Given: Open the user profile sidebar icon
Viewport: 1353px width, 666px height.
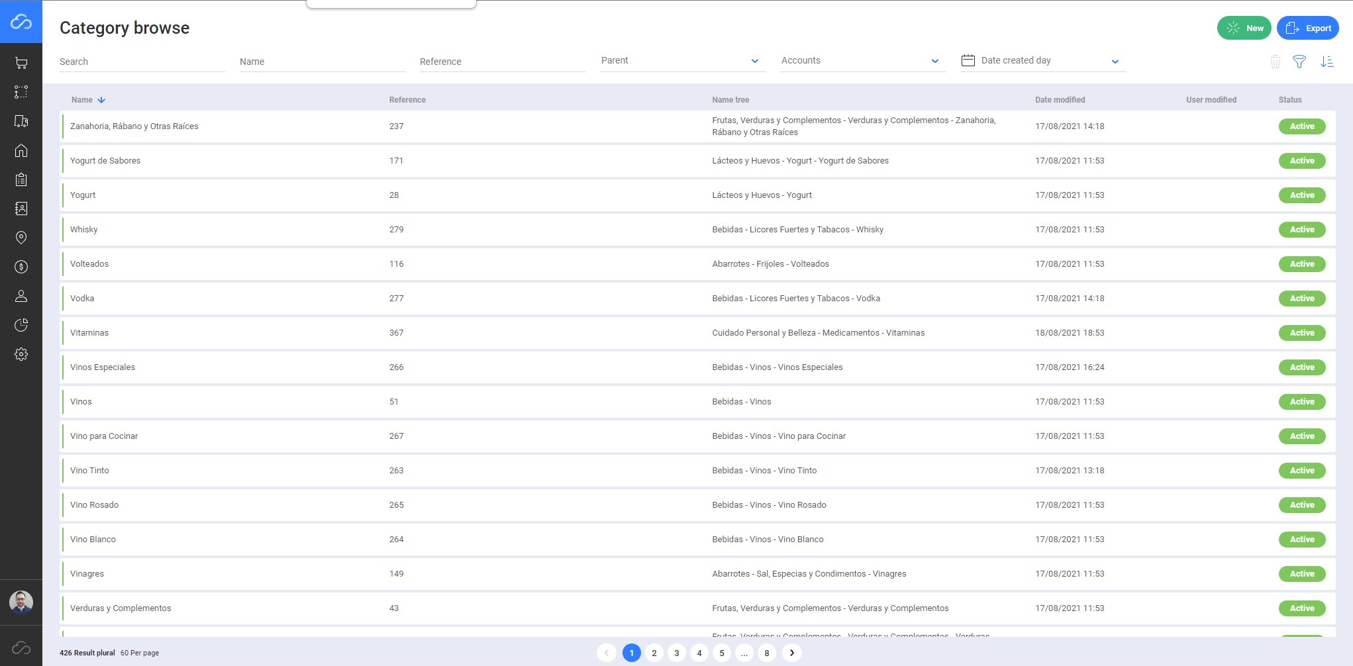Looking at the screenshot, I should [x=21, y=296].
